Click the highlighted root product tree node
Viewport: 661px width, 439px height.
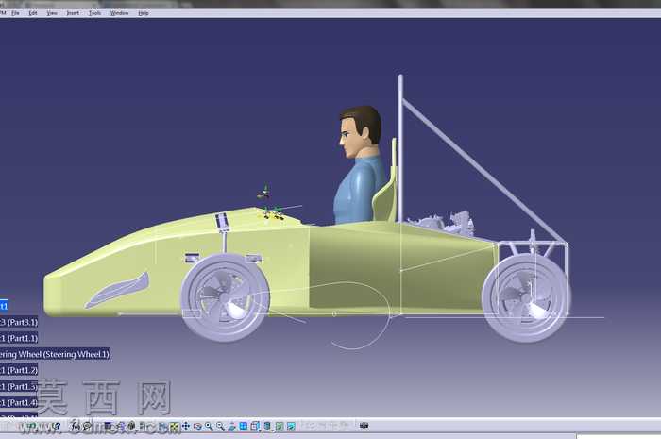[4, 306]
